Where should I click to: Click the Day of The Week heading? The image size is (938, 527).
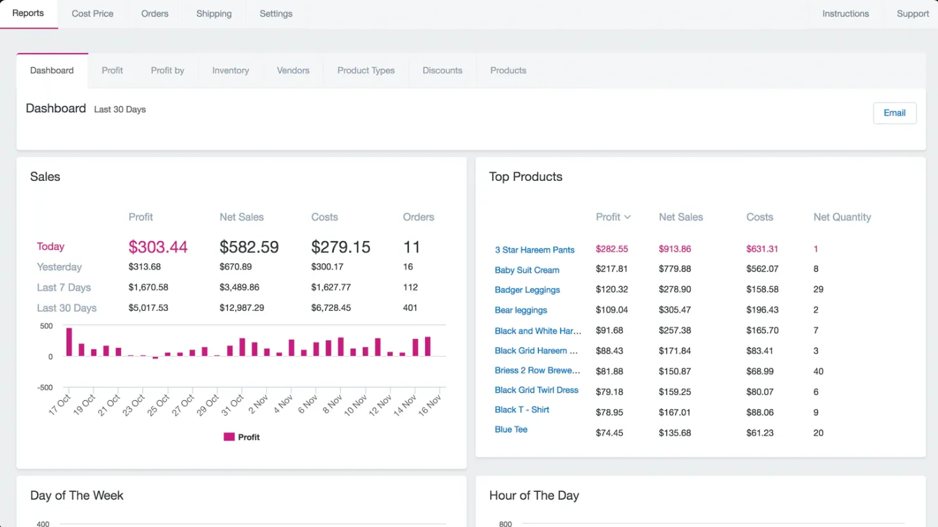tap(76, 496)
